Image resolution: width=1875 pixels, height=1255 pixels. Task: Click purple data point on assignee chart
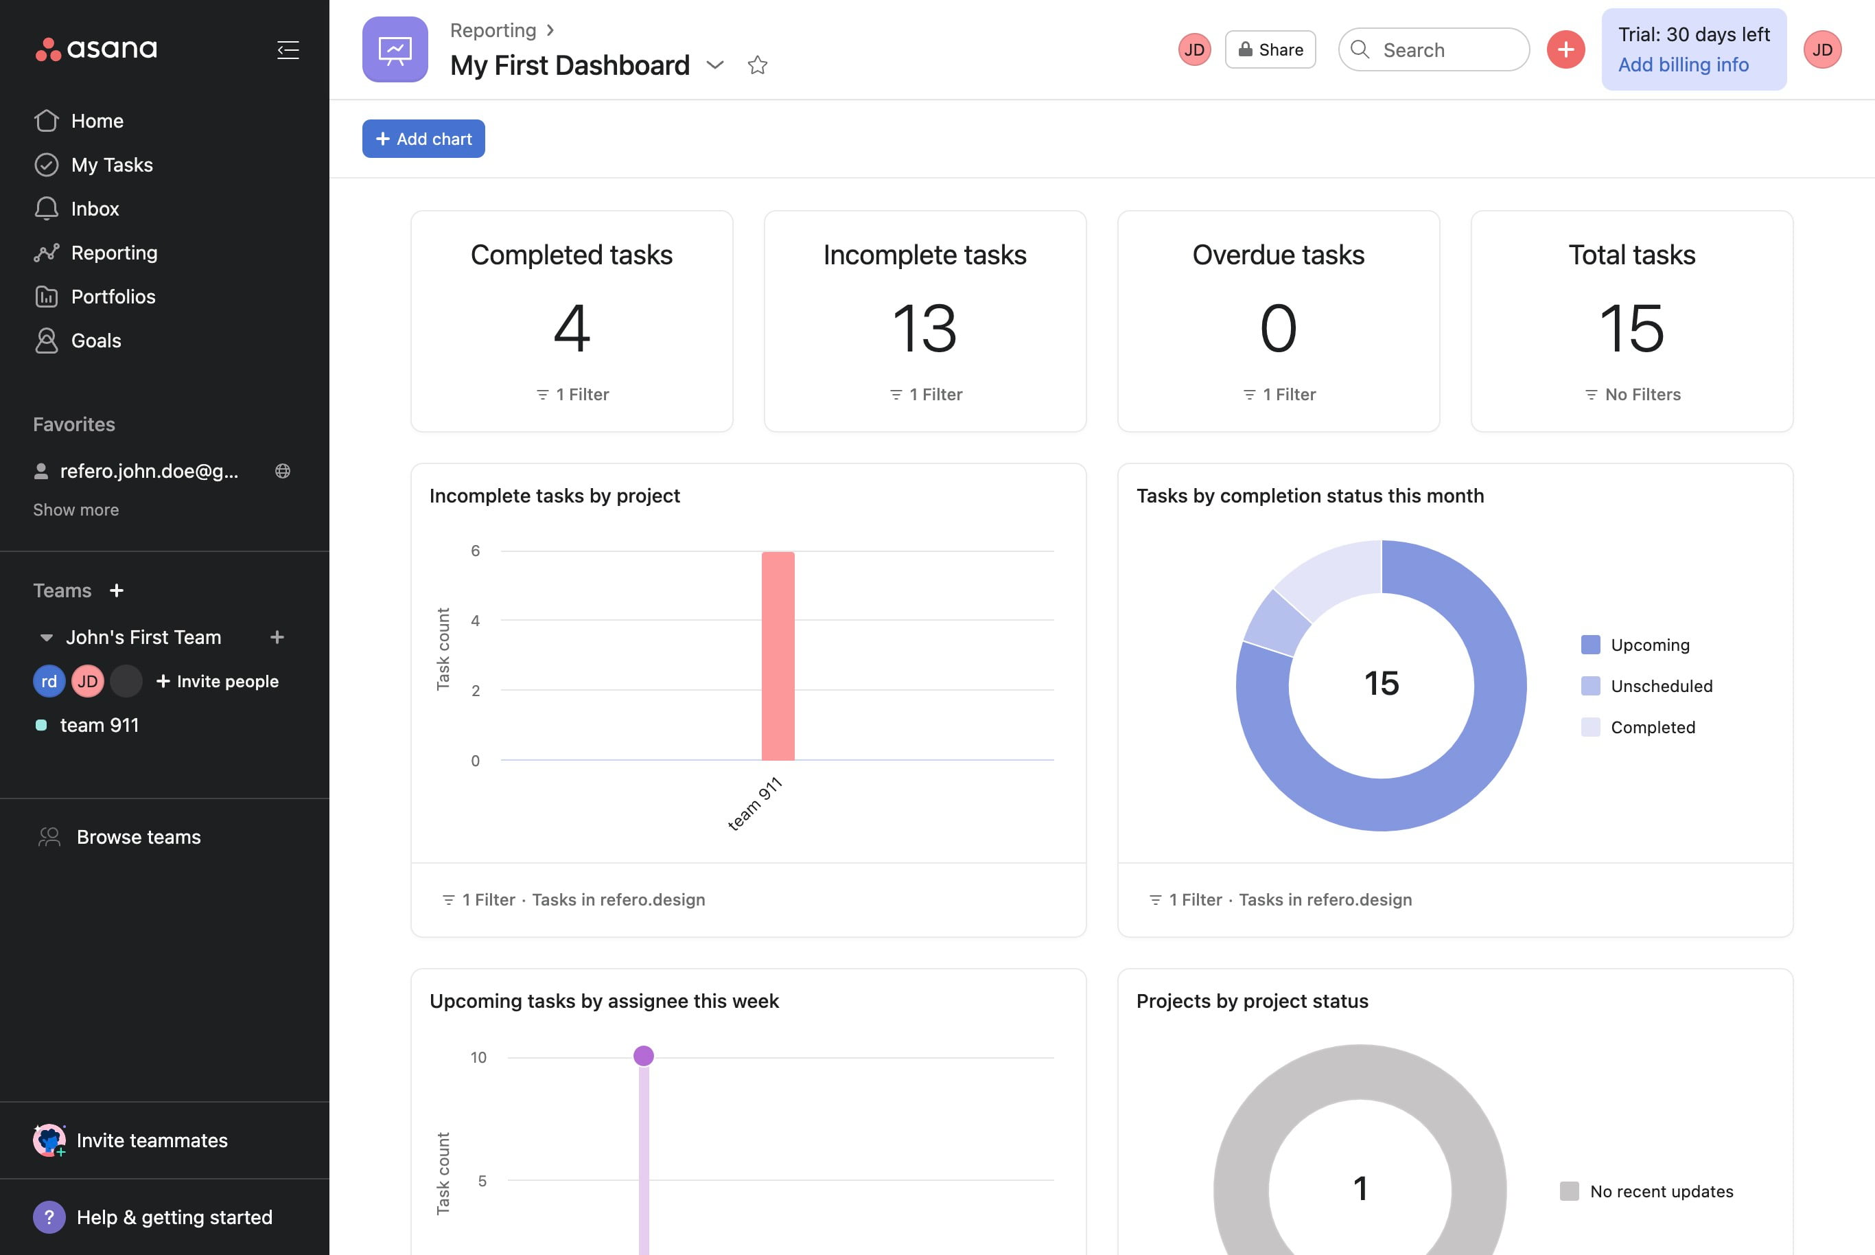(643, 1056)
